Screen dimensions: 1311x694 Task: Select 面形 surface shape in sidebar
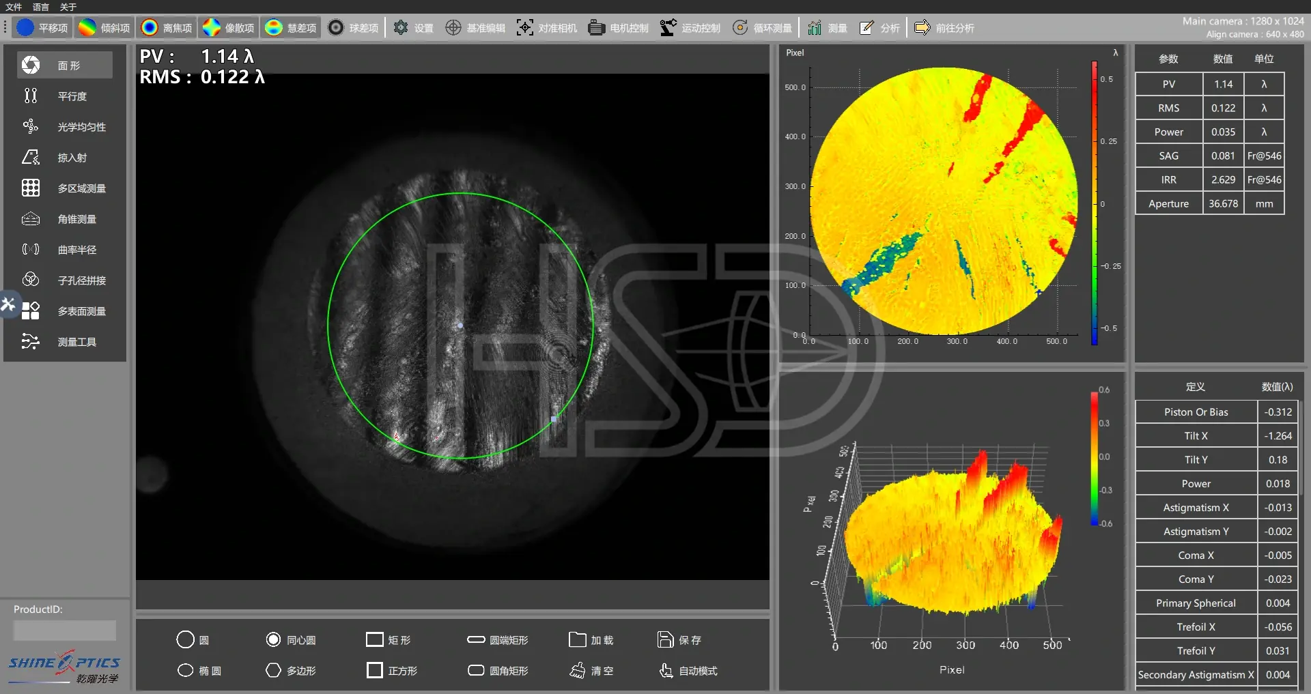click(65, 65)
